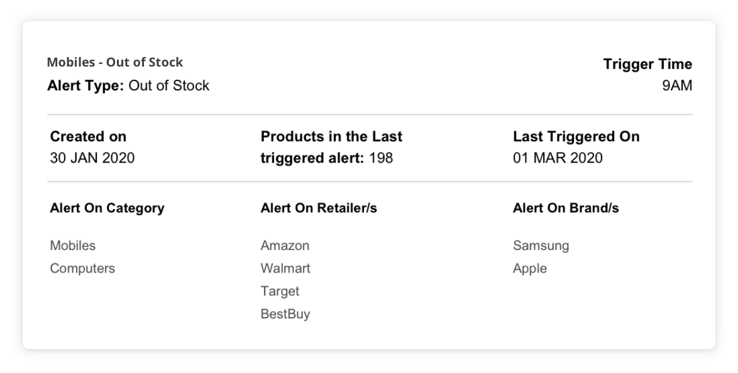The image size is (738, 373).
Task: Click the Trigger Time heading
Action: [x=647, y=64]
